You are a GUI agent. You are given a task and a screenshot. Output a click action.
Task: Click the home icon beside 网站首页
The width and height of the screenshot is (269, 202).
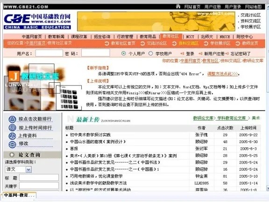(178, 7)
